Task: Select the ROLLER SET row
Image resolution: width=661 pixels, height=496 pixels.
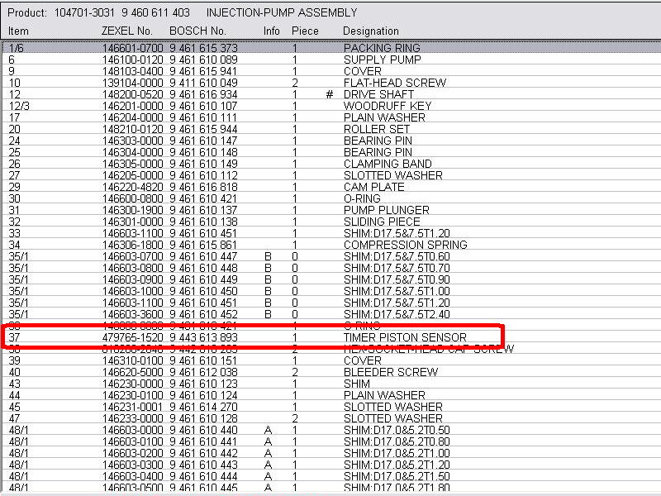Action: 331,129
